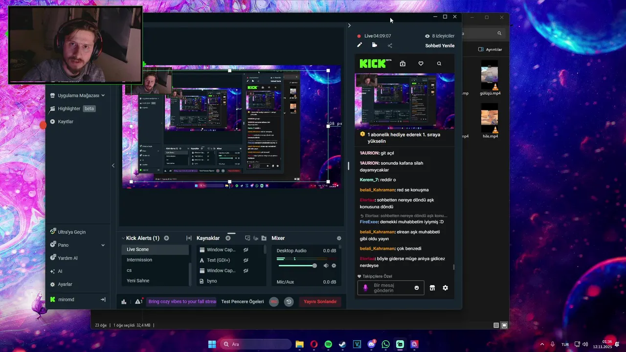626x352 pixels.
Task: Open gülüşü.mp4 in File Explorer
Action: [x=490, y=79]
